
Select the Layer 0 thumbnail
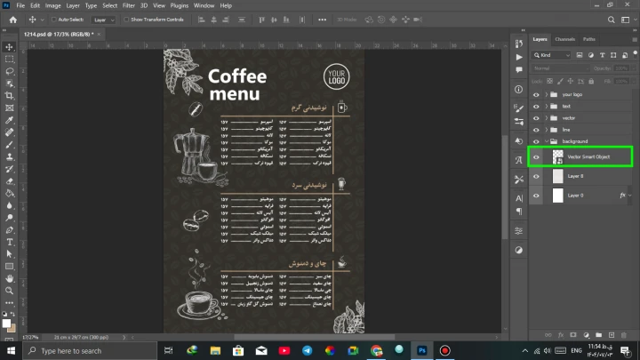coord(558,195)
